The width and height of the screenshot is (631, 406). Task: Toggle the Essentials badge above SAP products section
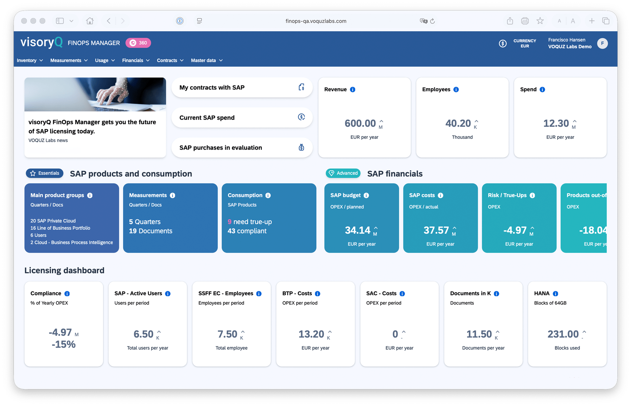click(44, 173)
